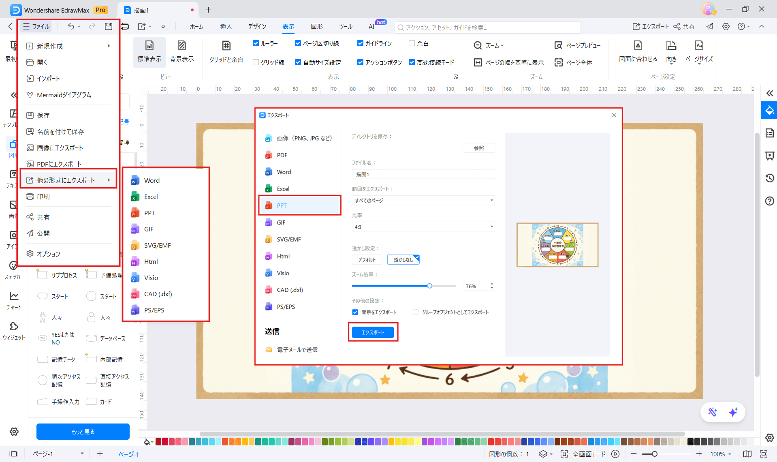The image size is (777, 462).
Task: Click the ファイル名 input field
Action: coord(423,174)
